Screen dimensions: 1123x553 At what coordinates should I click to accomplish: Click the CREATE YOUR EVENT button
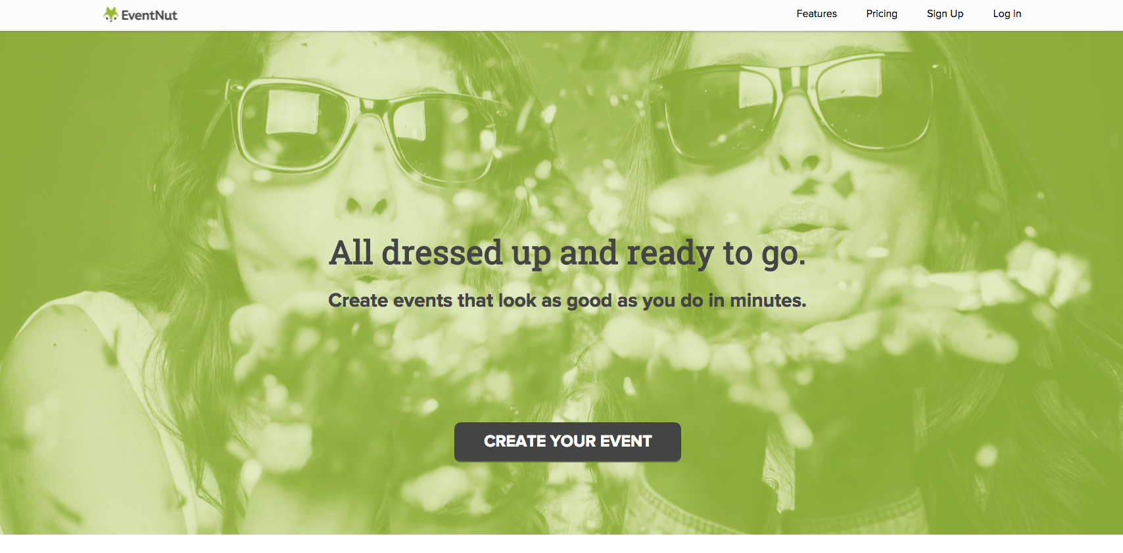click(x=567, y=441)
